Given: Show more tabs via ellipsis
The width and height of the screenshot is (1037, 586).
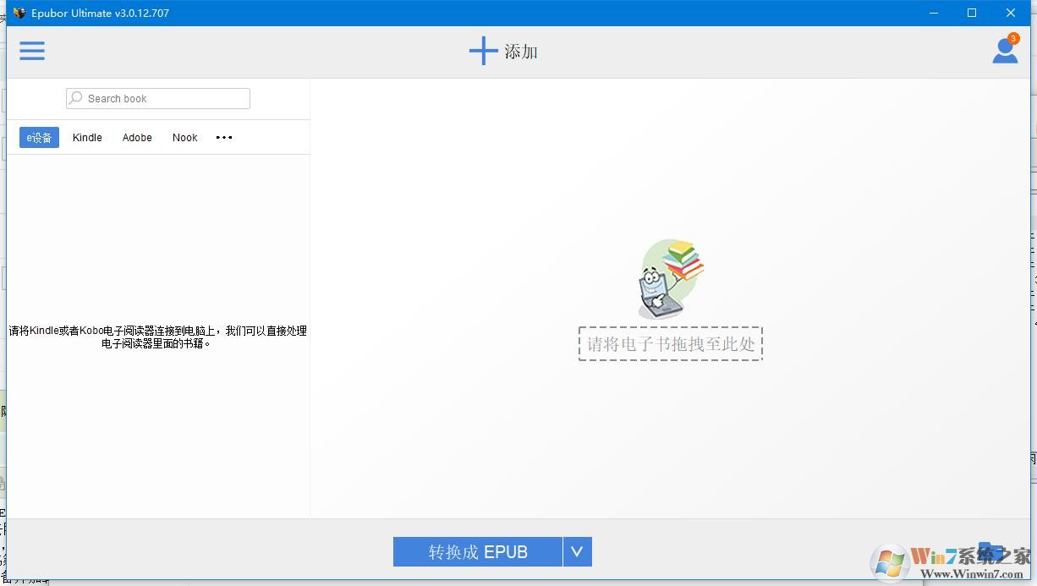Looking at the screenshot, I should 224,137.
